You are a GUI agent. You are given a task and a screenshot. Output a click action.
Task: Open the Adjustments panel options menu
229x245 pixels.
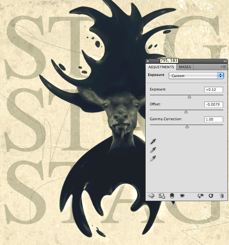[223, 67]
